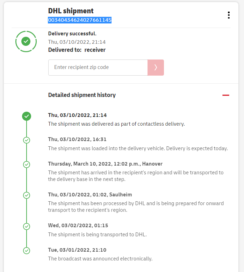Click the Detailed shipment history heading

[x=82, y=95]
